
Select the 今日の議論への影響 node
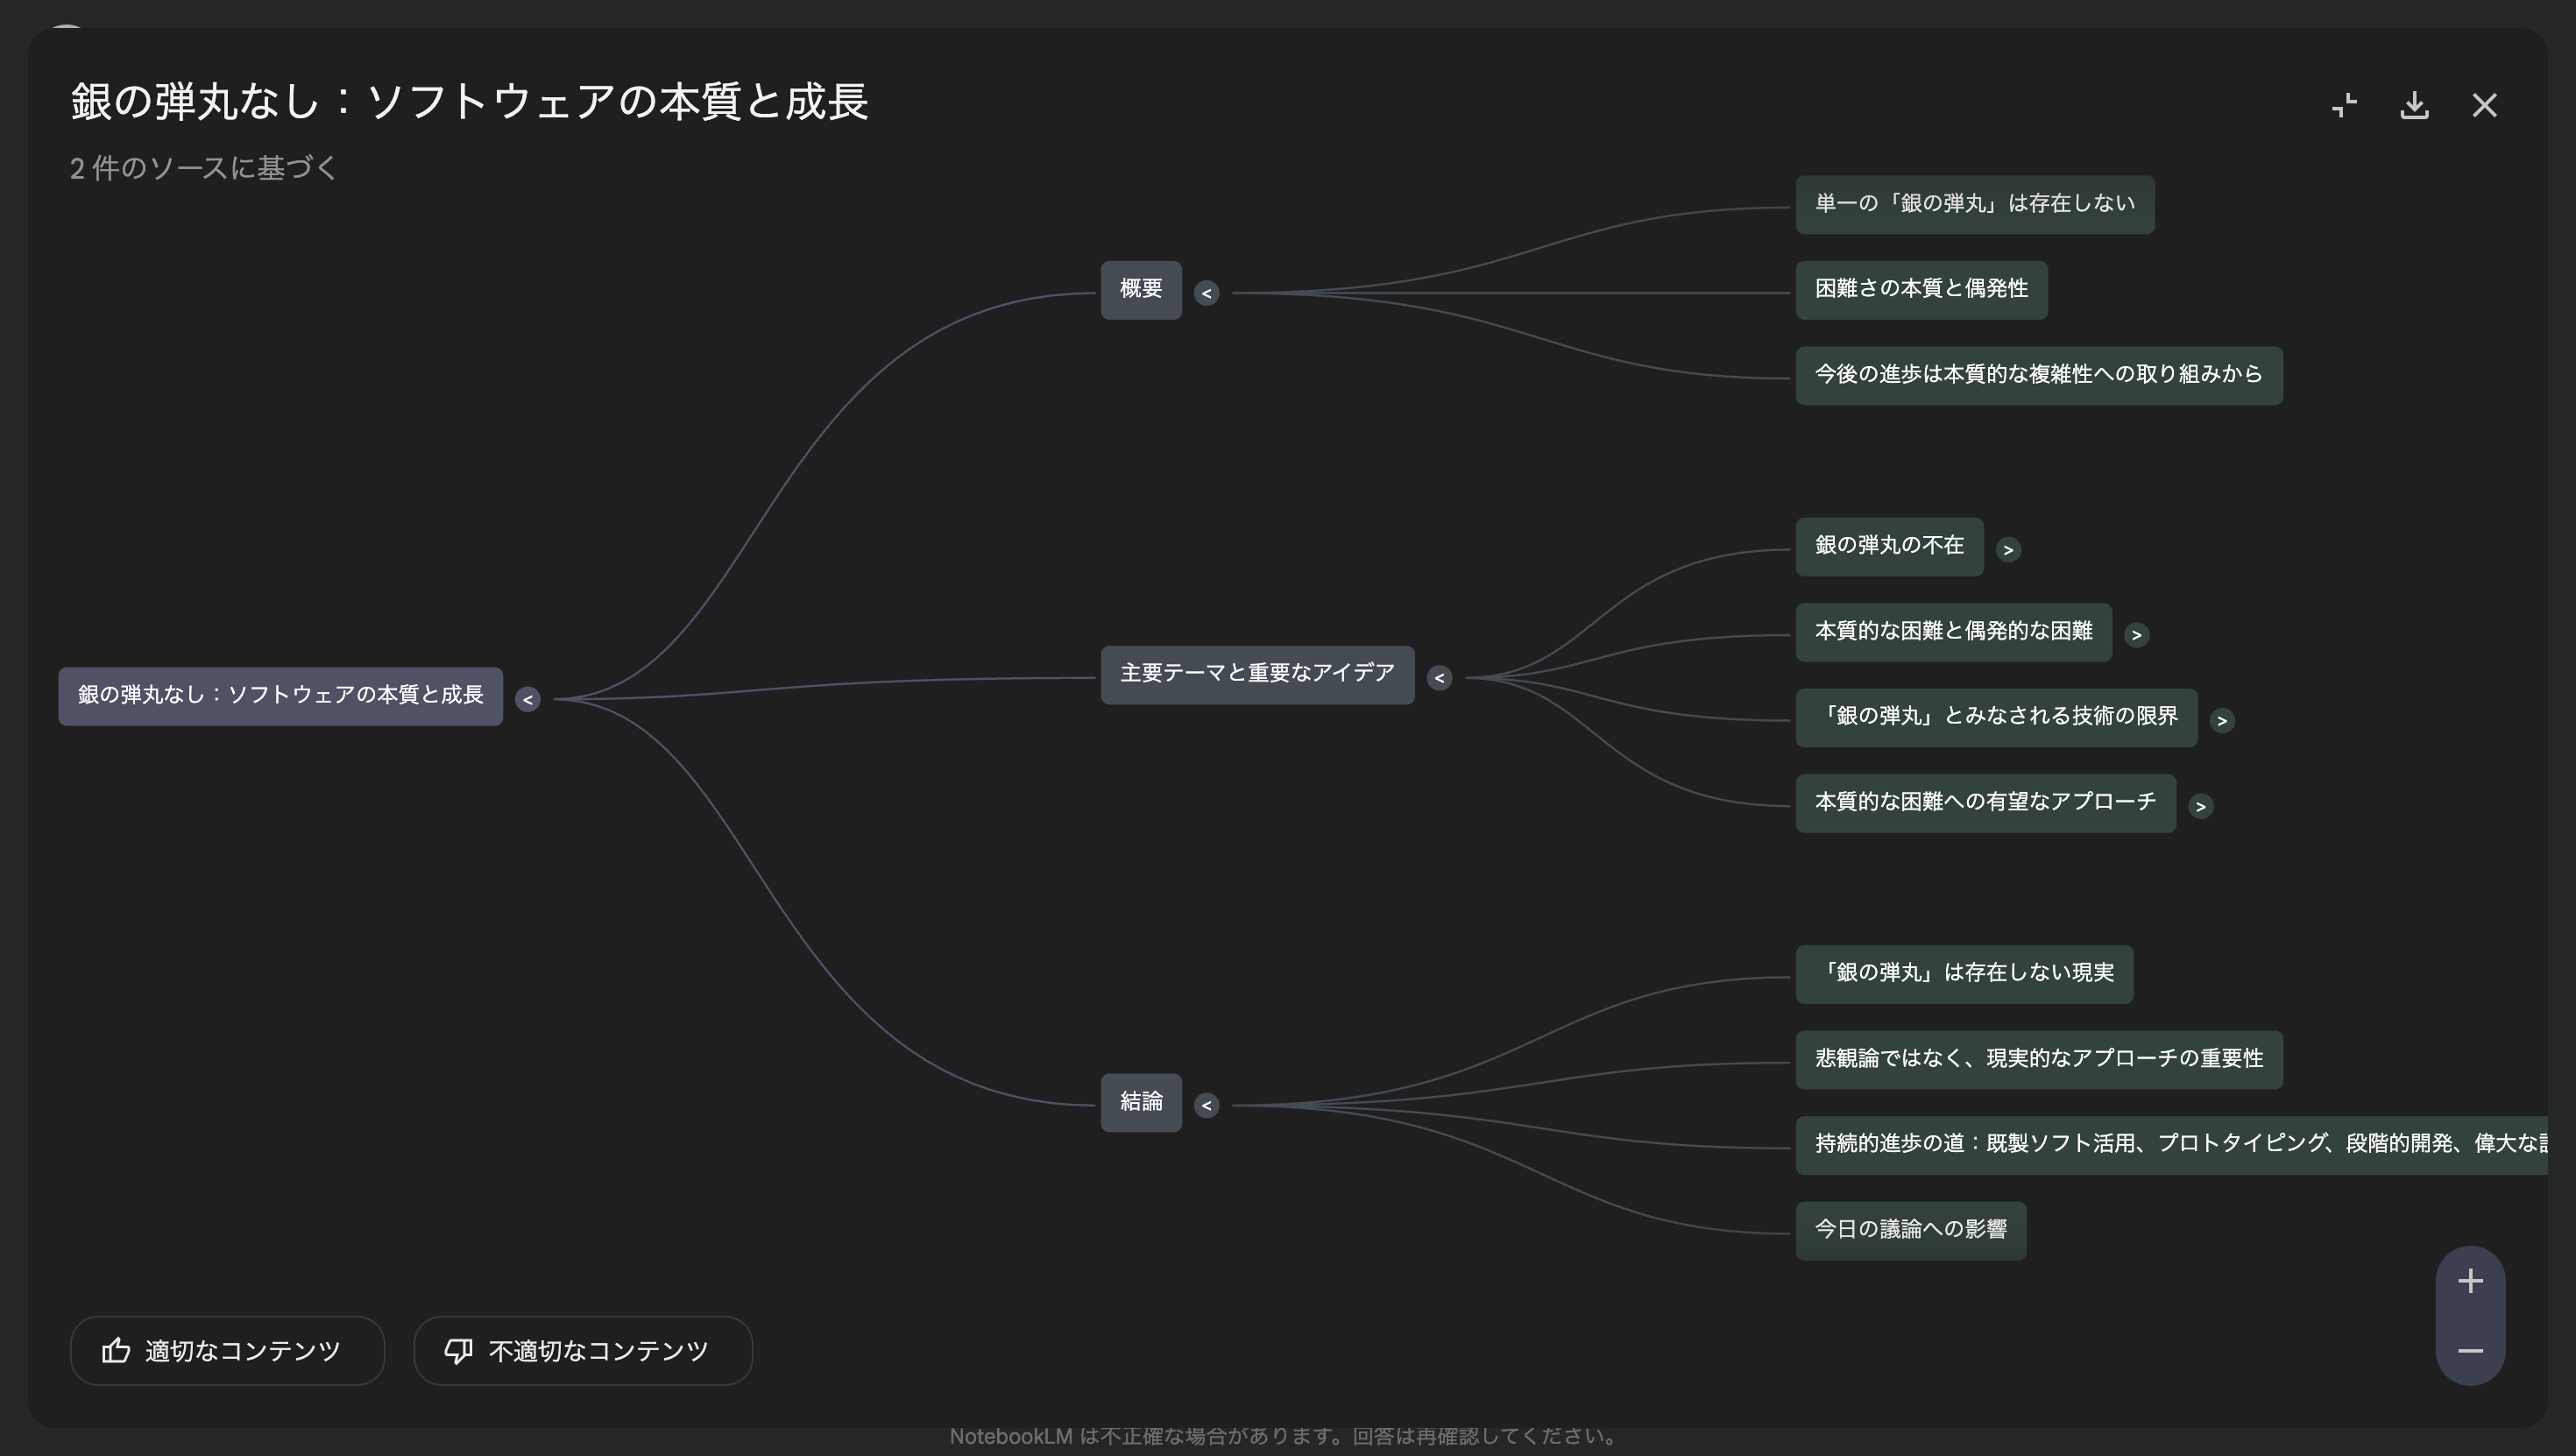(x=1910, y=1230)
